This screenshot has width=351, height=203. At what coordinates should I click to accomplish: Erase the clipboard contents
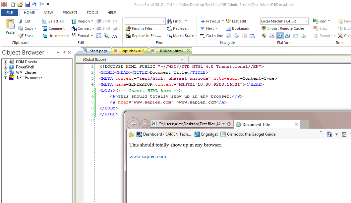26,36
